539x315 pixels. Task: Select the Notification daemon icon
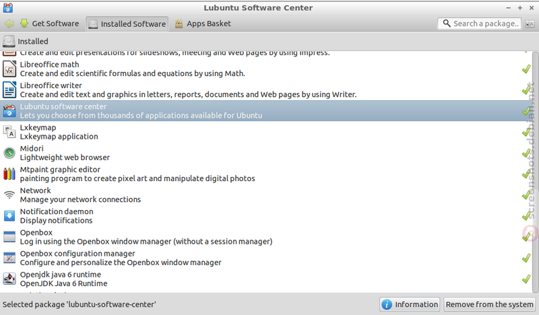[9, 216]
